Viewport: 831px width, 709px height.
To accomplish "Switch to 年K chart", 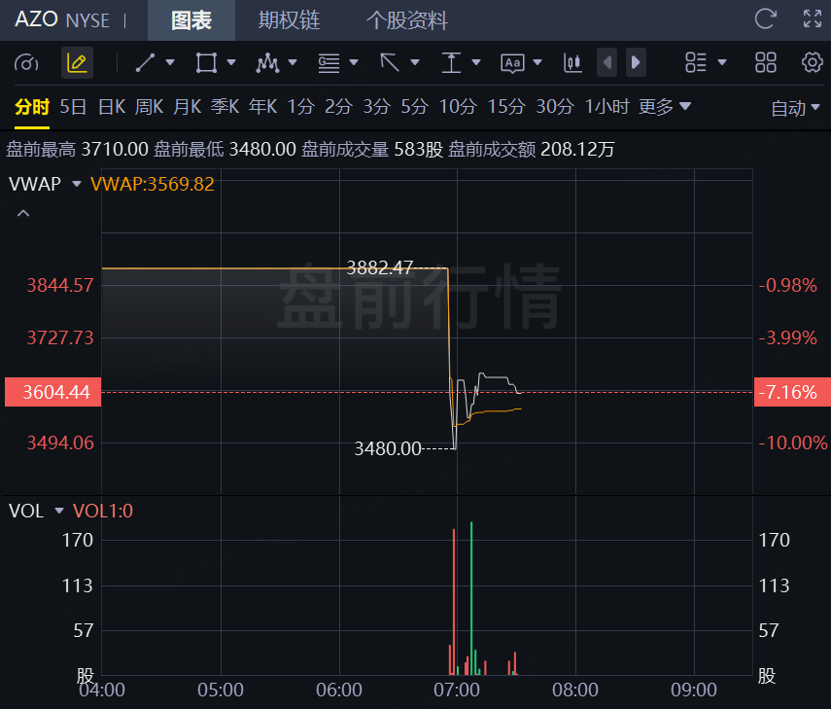I will pyautogui.click(x=262, y=107).
